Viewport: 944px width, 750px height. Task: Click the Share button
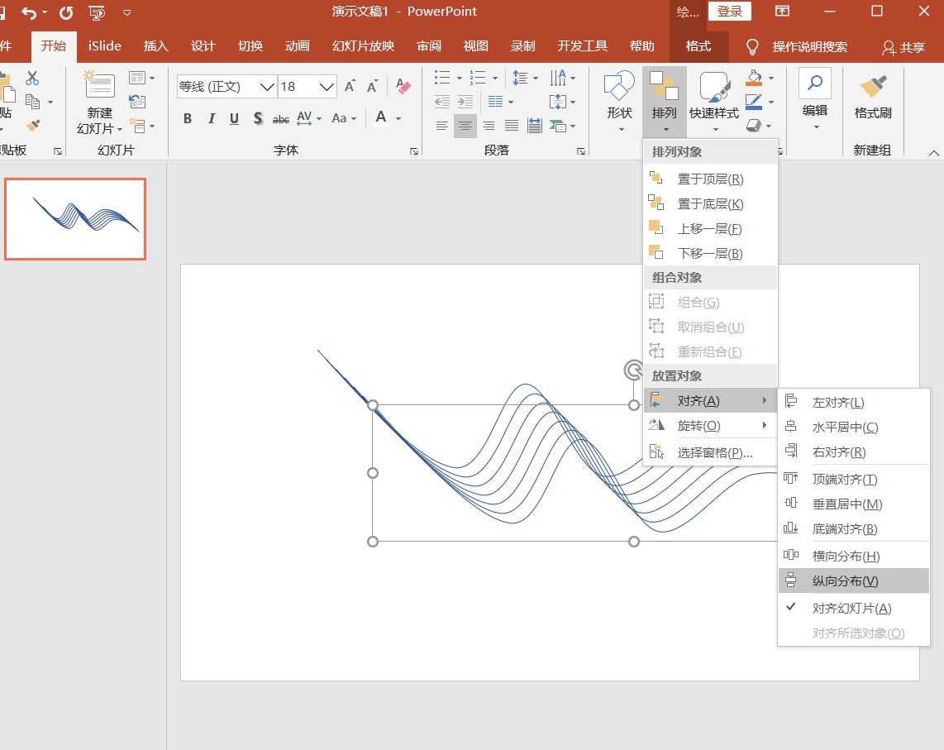click(903, 47)
